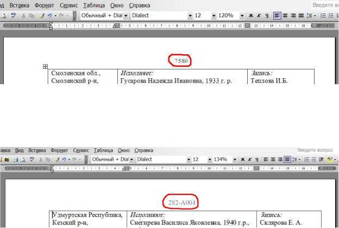Click the Undo arrow in bottom window toolbar
339x228 pixels.
65,160
